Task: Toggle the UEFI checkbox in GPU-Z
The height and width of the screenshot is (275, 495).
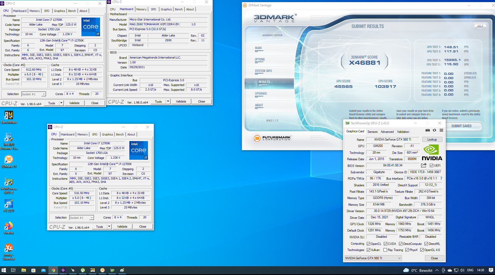Action: 431,165
